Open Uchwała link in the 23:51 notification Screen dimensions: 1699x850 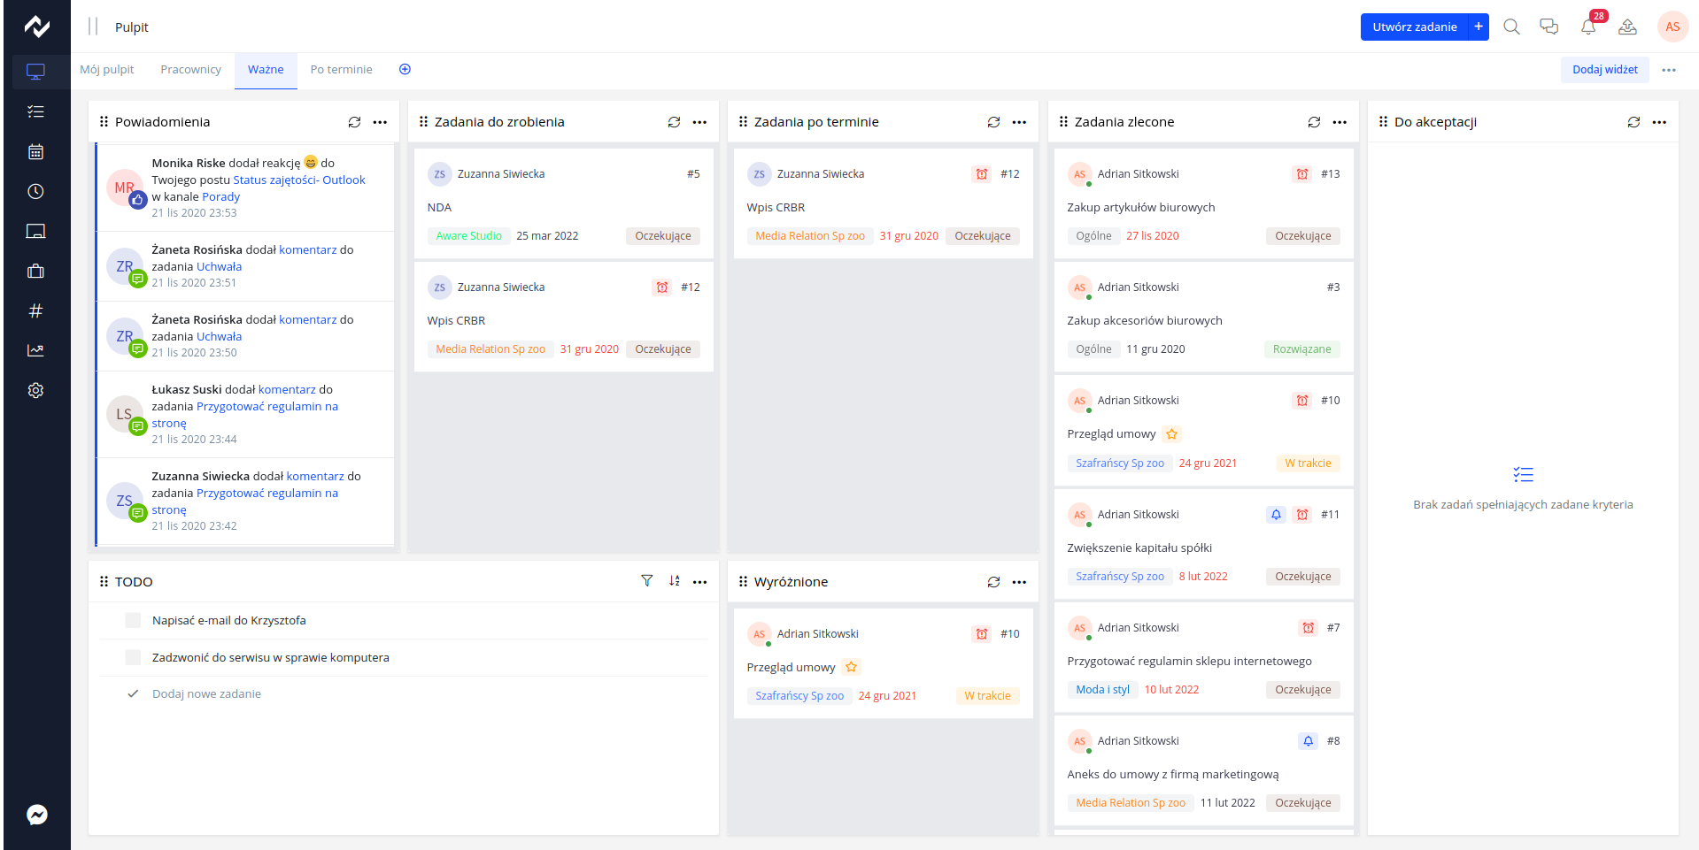tap(219, 266)
